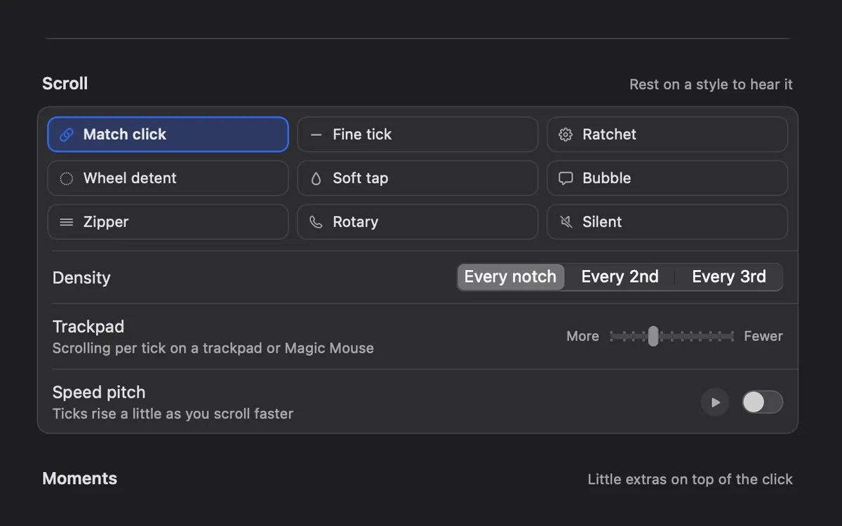Viewport: 842px width, 526px height.
Task: Change Density to Every 3rd
Action: tap(729, 277)
